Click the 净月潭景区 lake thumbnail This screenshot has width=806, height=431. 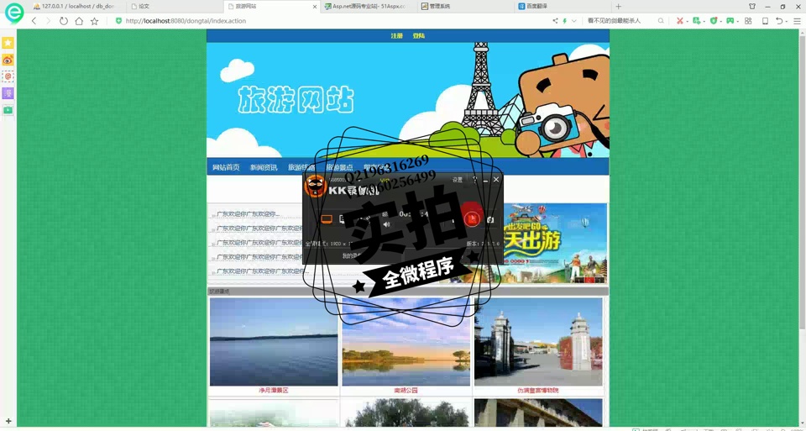(x=274, y=341)
